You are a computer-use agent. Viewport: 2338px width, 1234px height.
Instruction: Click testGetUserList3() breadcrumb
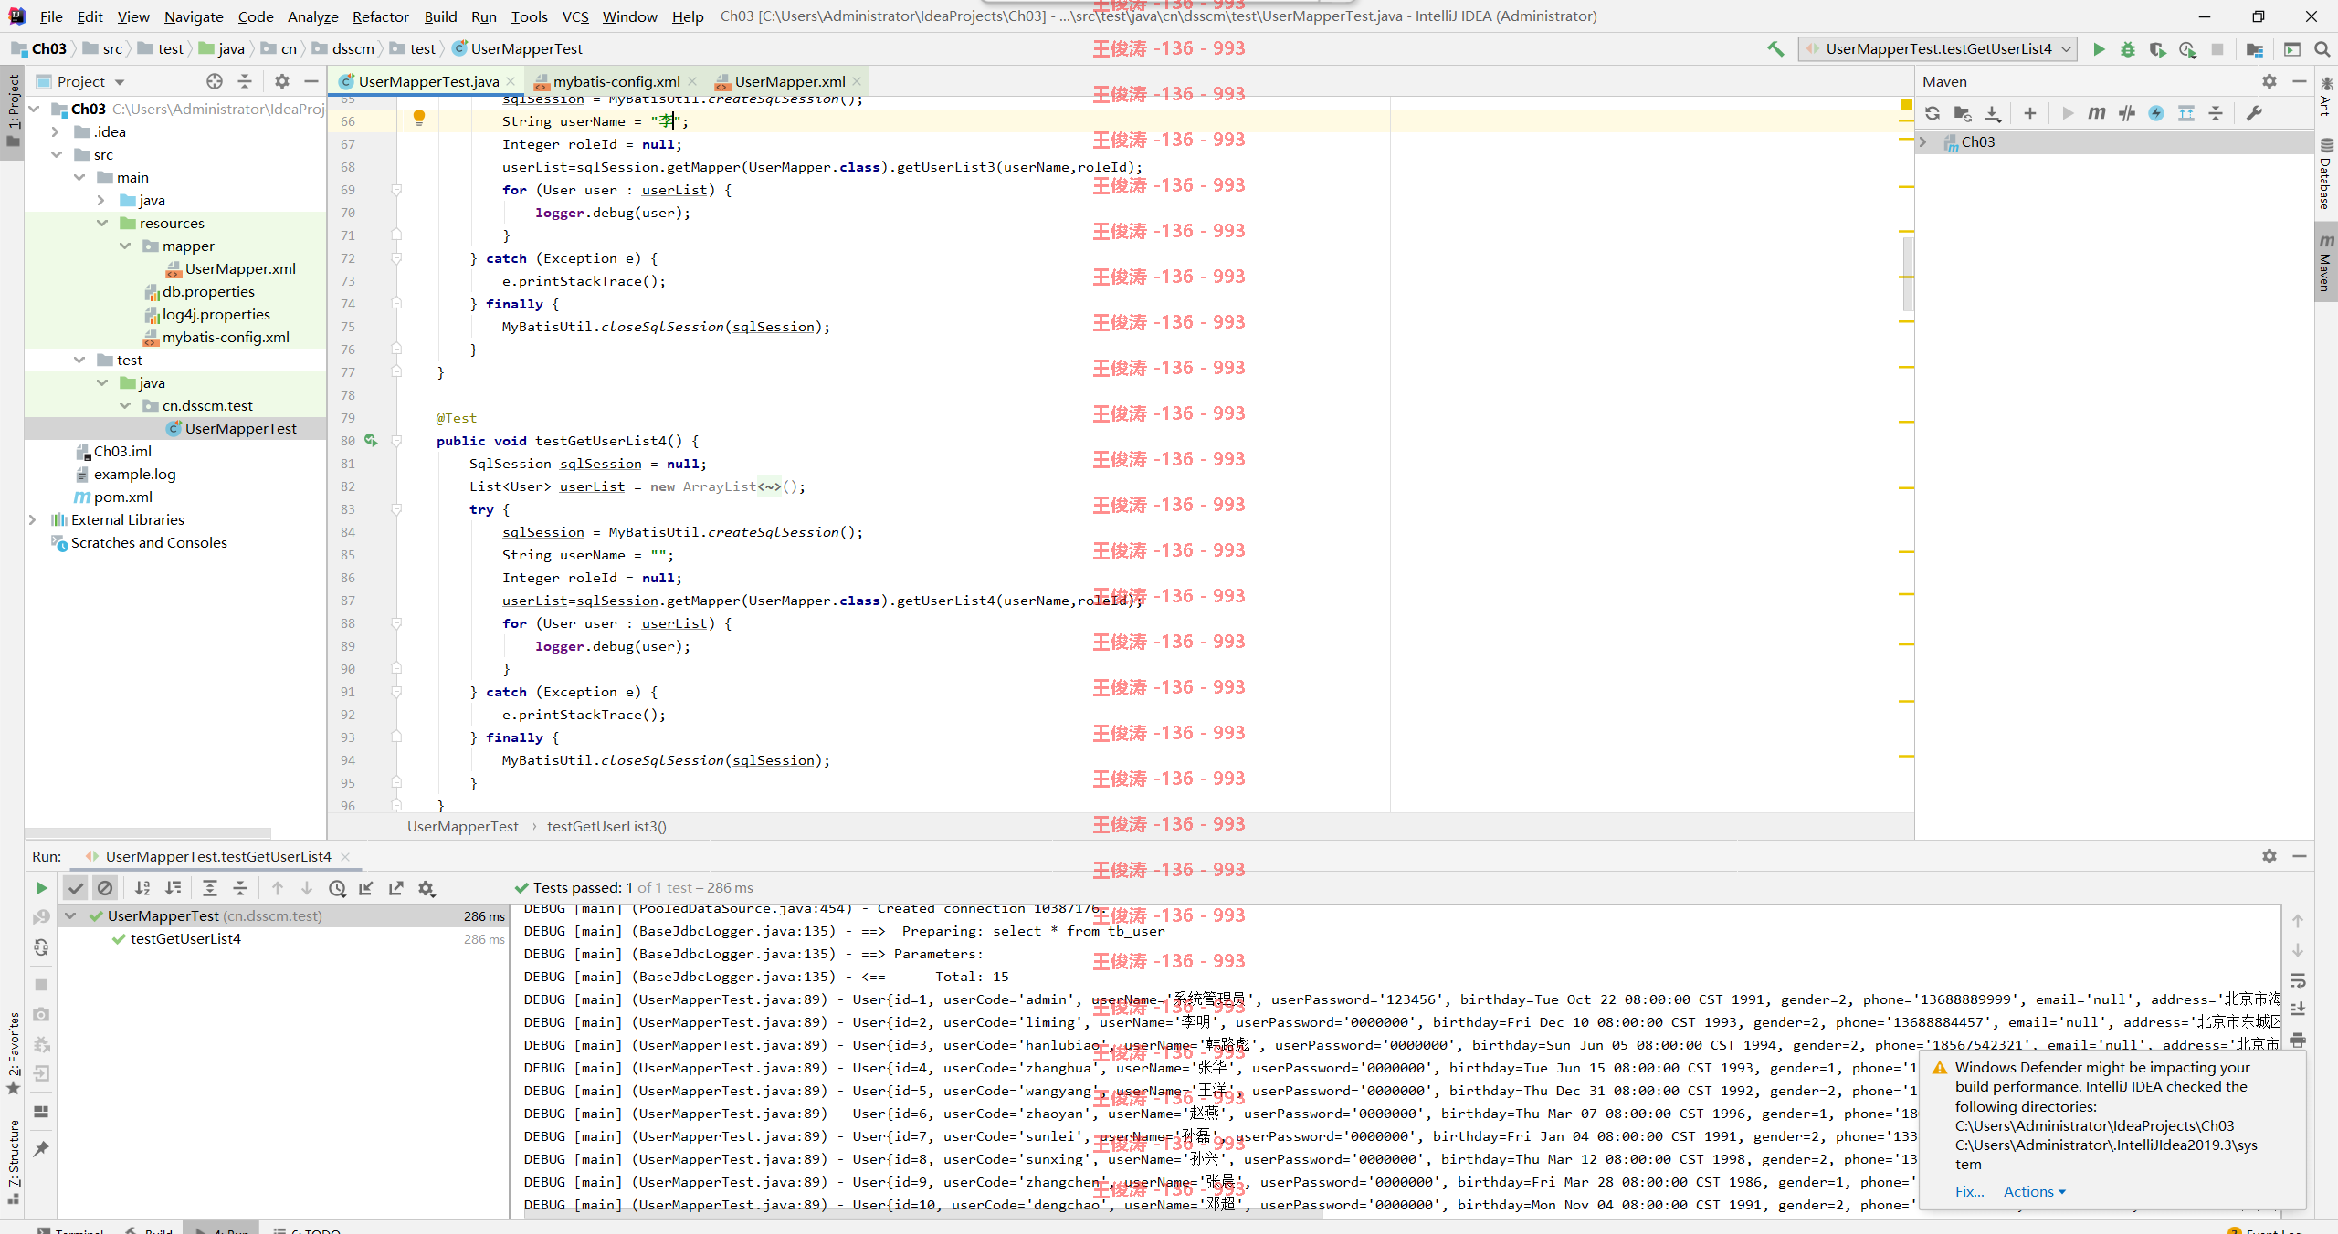tap(606, 826)
